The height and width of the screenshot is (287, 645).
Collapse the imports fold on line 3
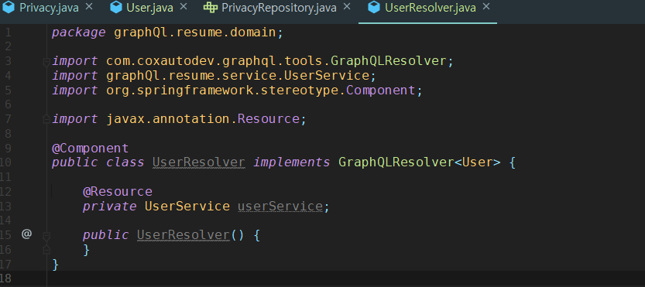46,62
